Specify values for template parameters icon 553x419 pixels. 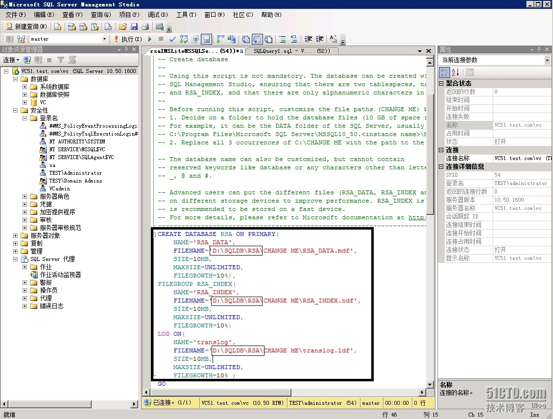pos(334,39)
